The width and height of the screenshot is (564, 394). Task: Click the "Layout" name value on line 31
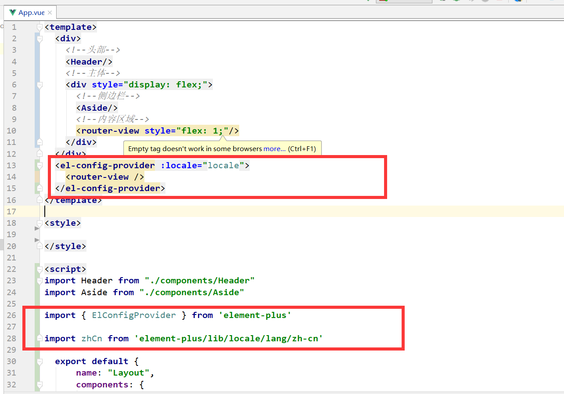point(129,373)
